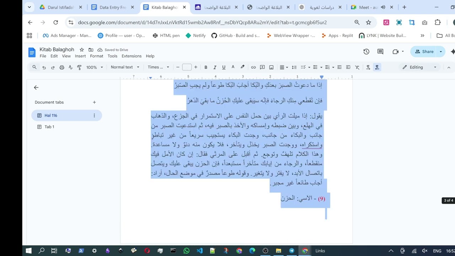Viewport: 455px width, 256px height.
Task: Activate the paint format tool
Action: click(x=79, y=67)
